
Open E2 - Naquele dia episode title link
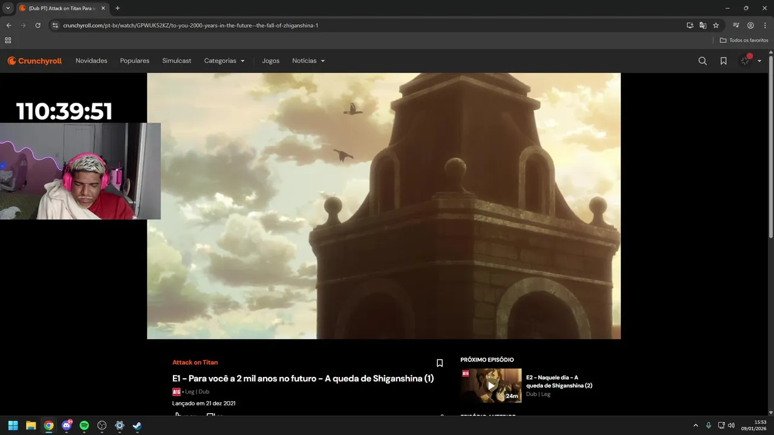(559, 381)
